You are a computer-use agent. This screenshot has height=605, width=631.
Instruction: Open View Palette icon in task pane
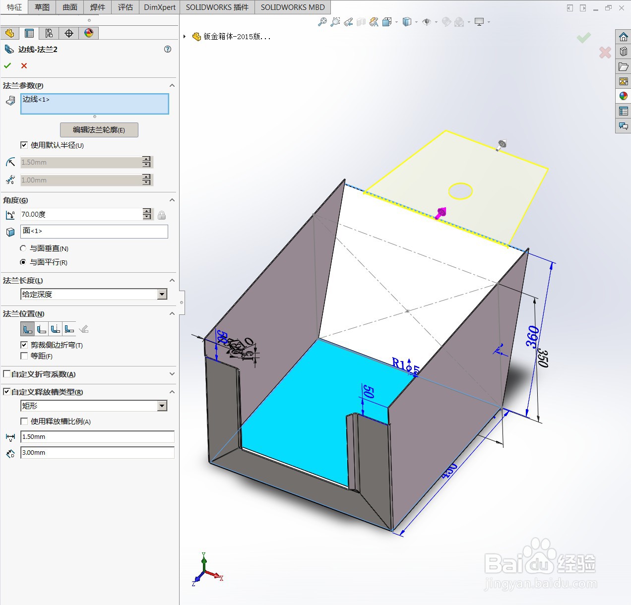click(x=624, y=81)
